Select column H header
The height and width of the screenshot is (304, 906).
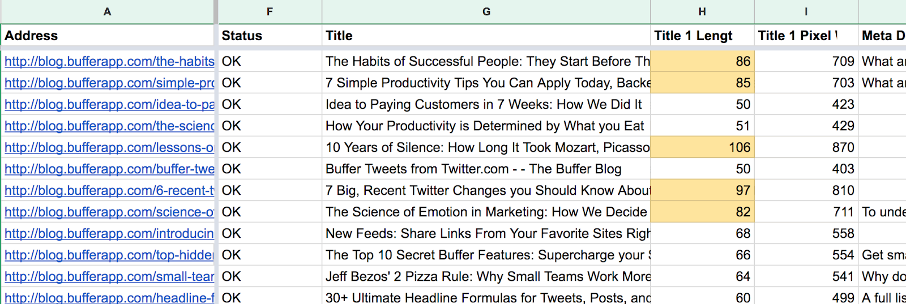pyautogui.click(x=702, y=12)
